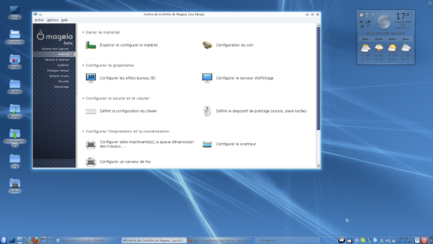The width and height of the screenshot is (433, 244).
Task: Click Définir le dispositif de pointage link
Action: click(x=261, y=111)
